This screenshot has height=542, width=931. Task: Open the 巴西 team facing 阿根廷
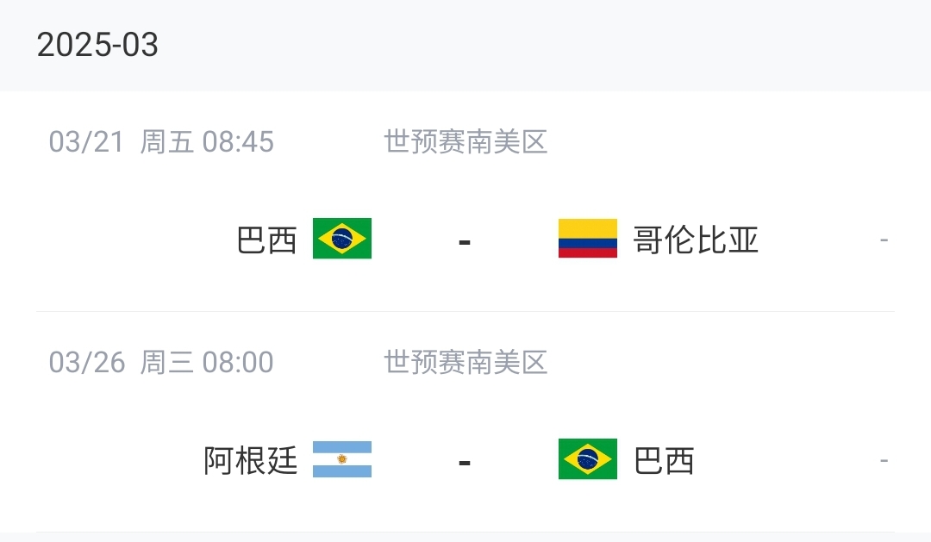tap(664, 460)
